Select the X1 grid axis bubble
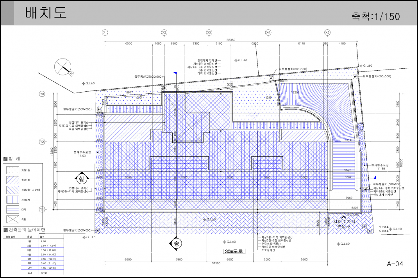Screen dimensions: 418x278 [x=105, y=32]
